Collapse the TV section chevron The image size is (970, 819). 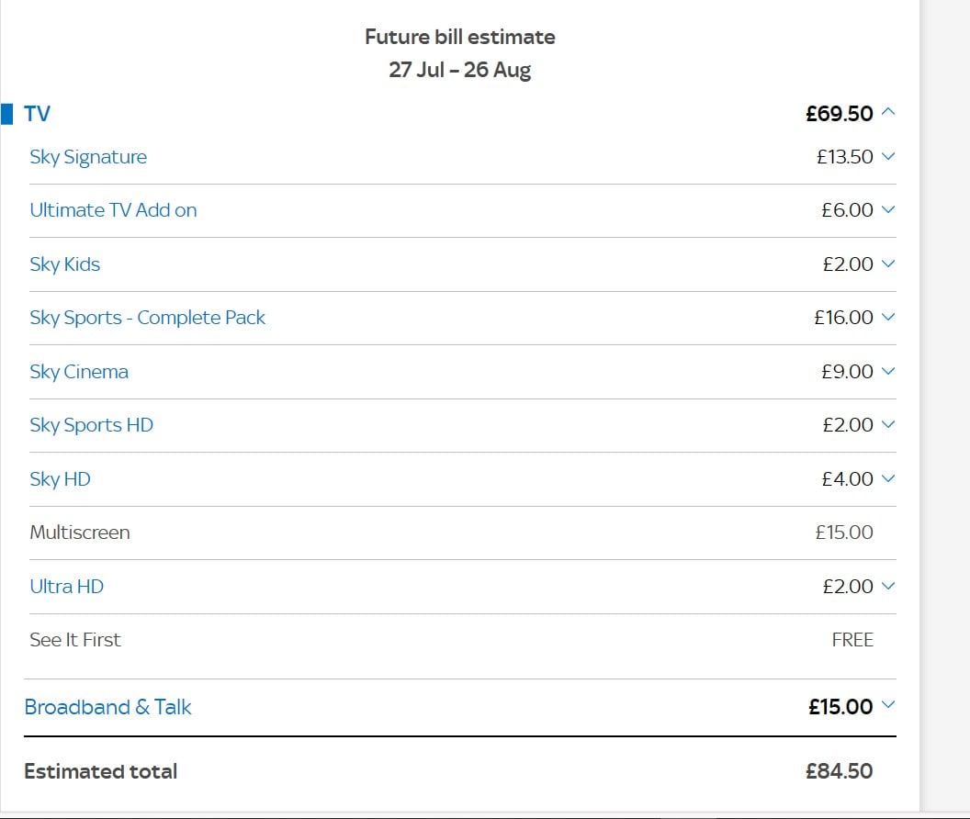coord(888,112)
